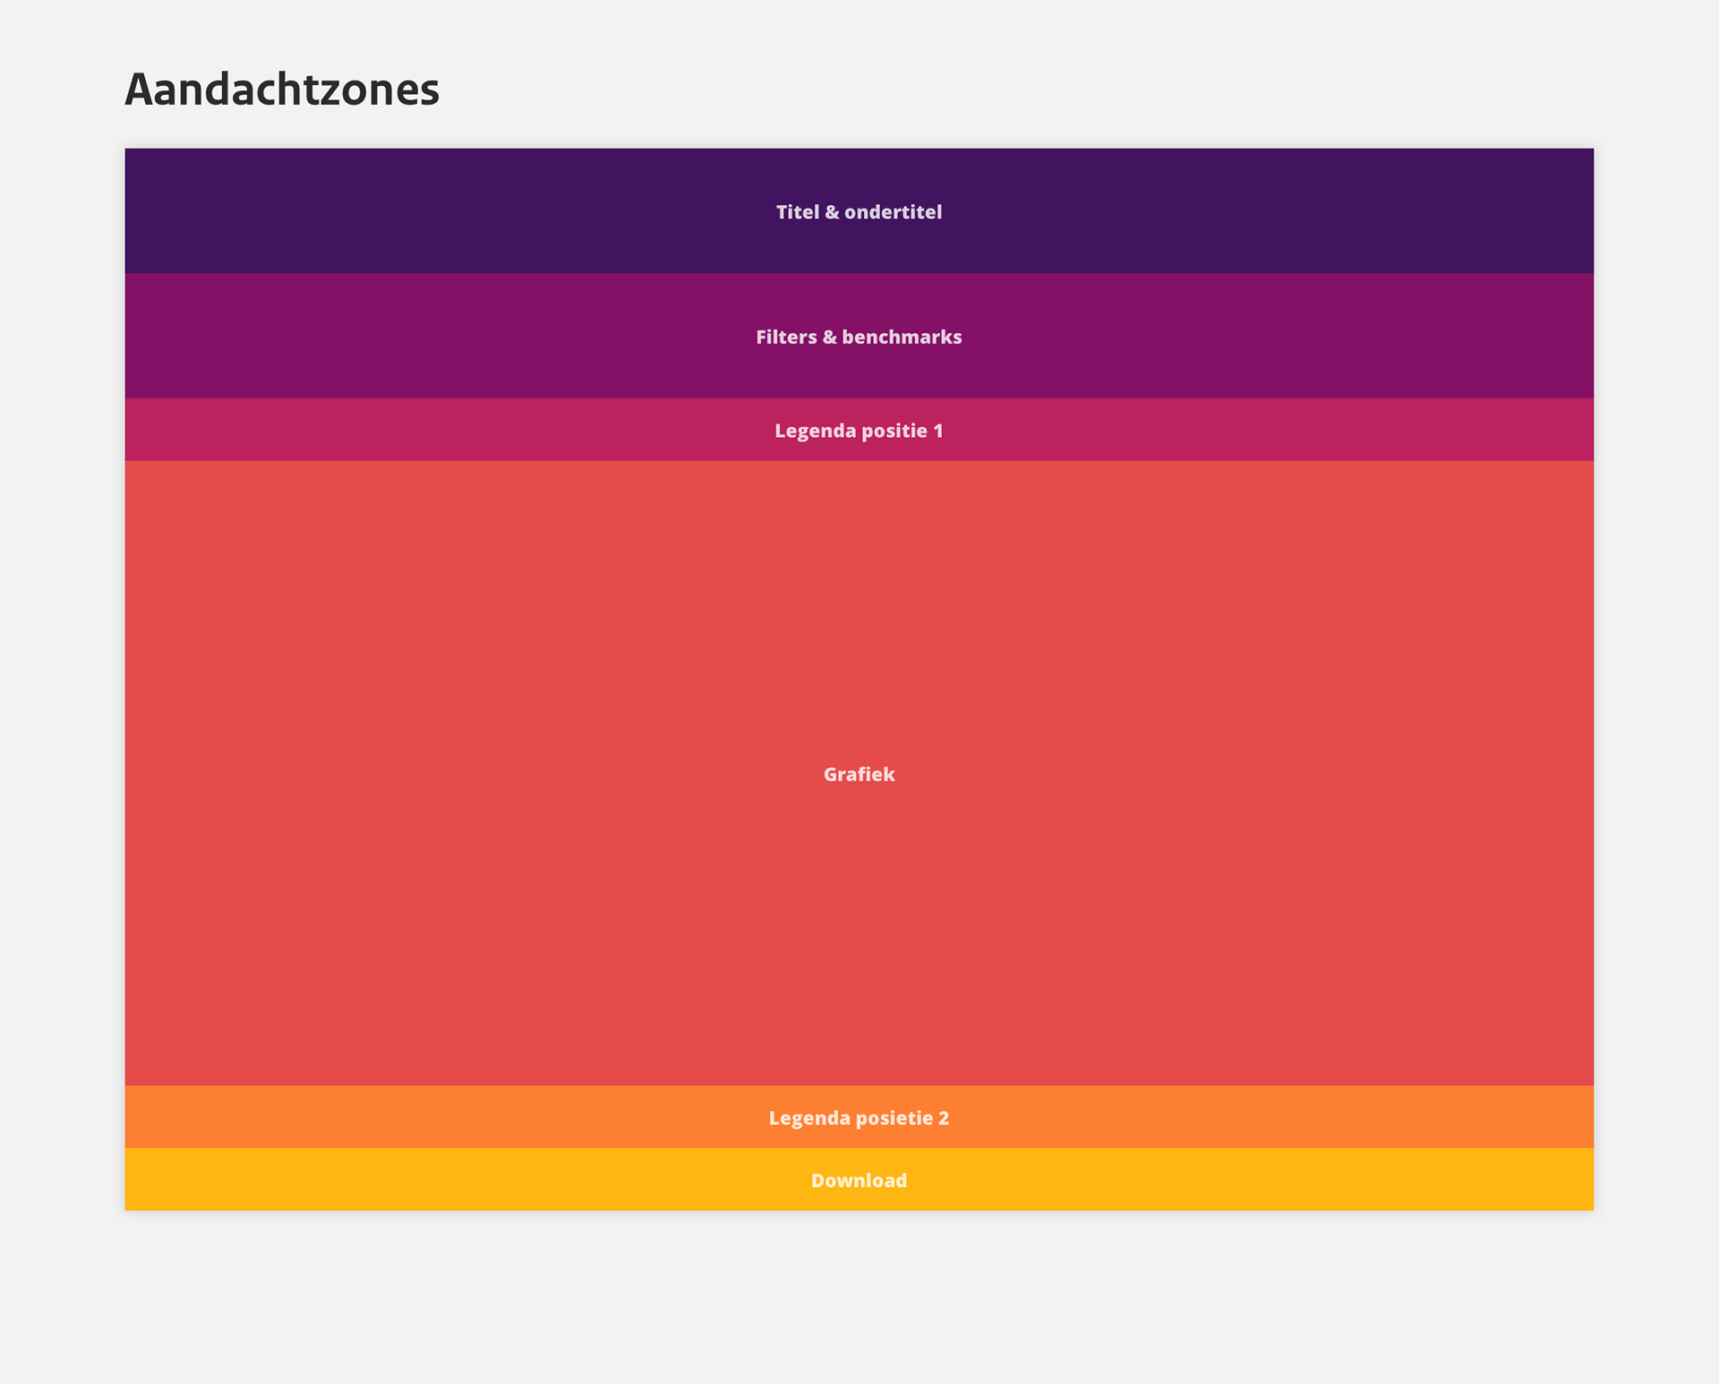The height and width of the screenshot is (1384, 1719).
Task: Click the 'Grafiek' label text
Action: (x=859, y=775)
